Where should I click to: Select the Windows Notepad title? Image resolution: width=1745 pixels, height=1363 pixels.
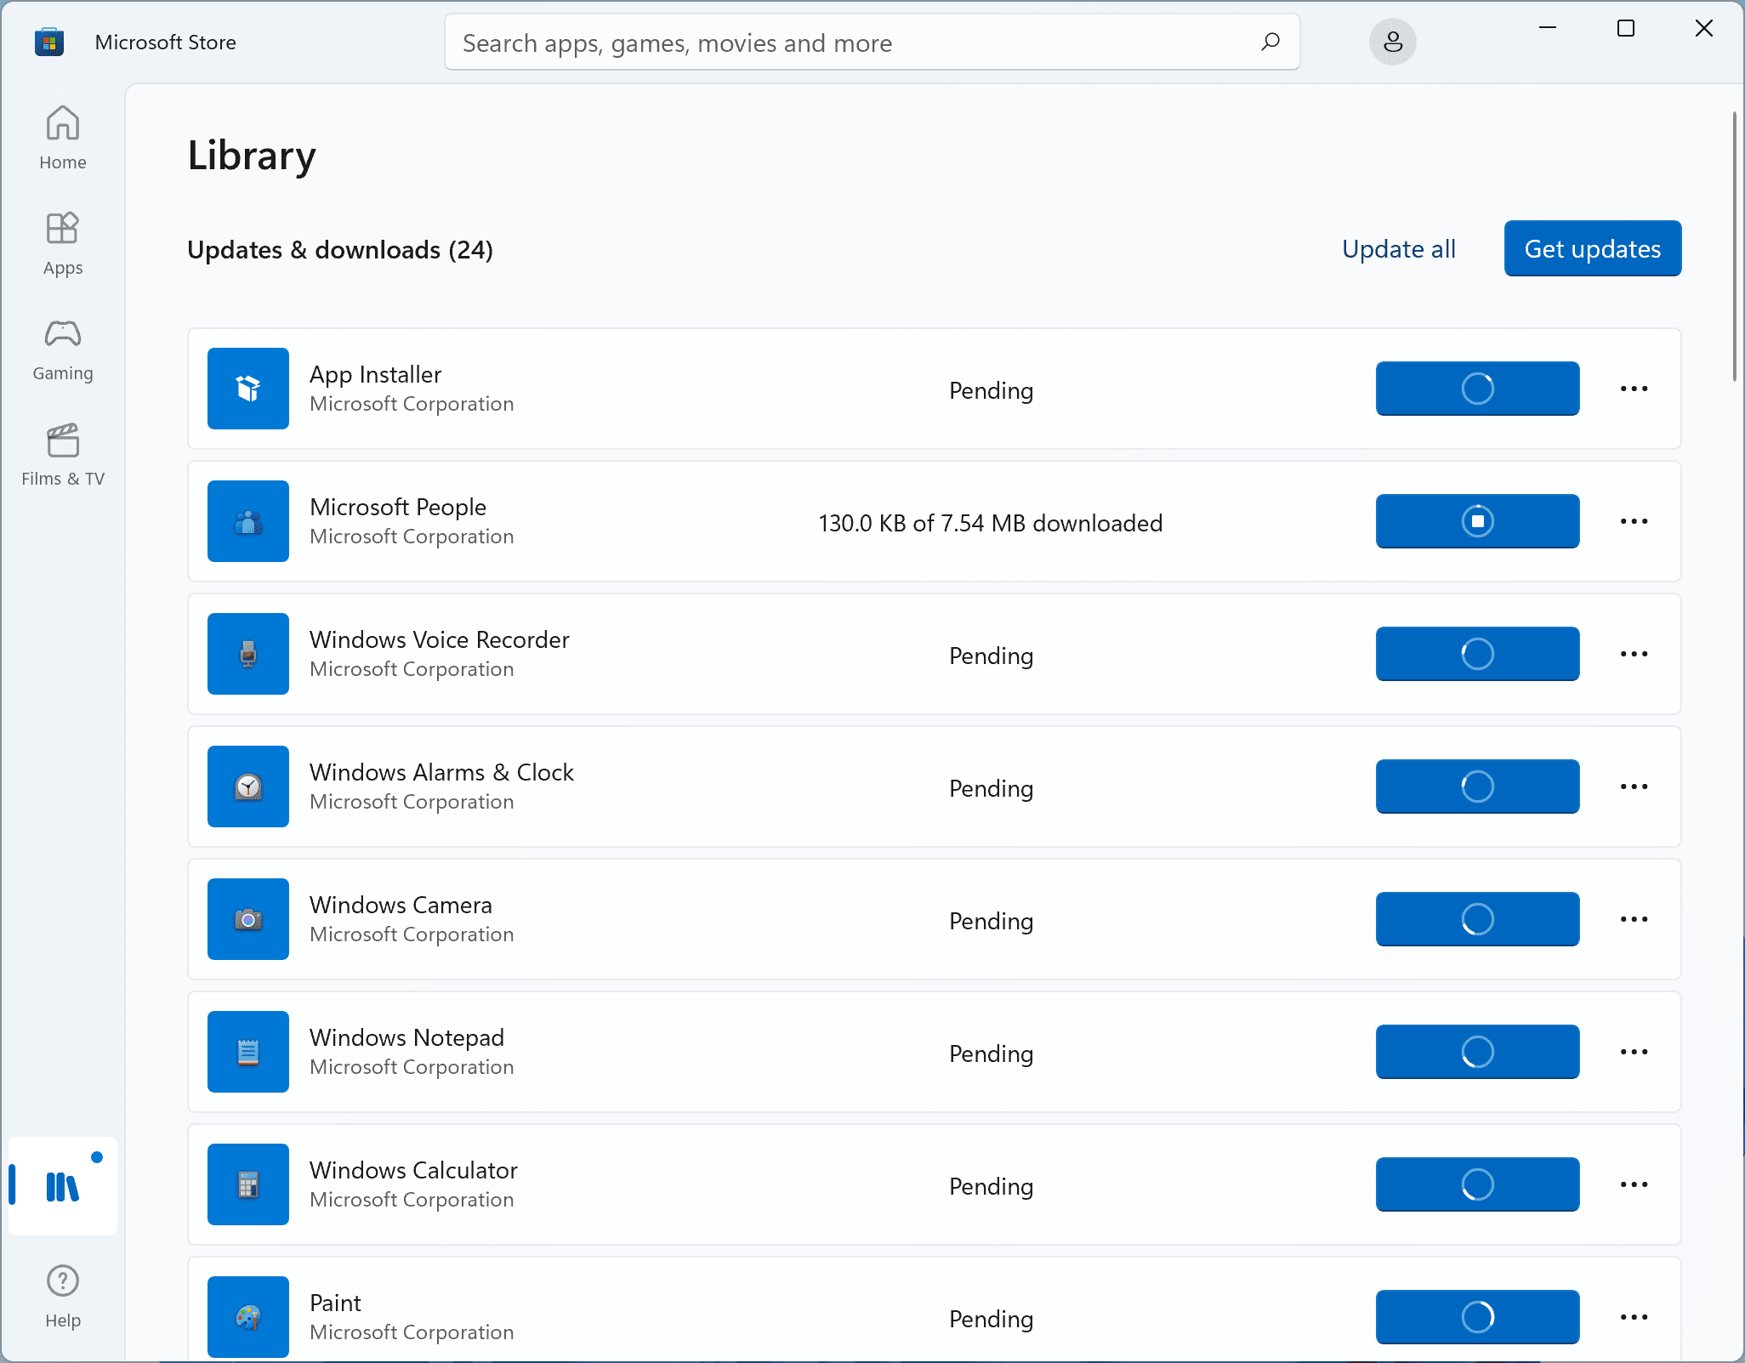click(x=406, y=1037)
